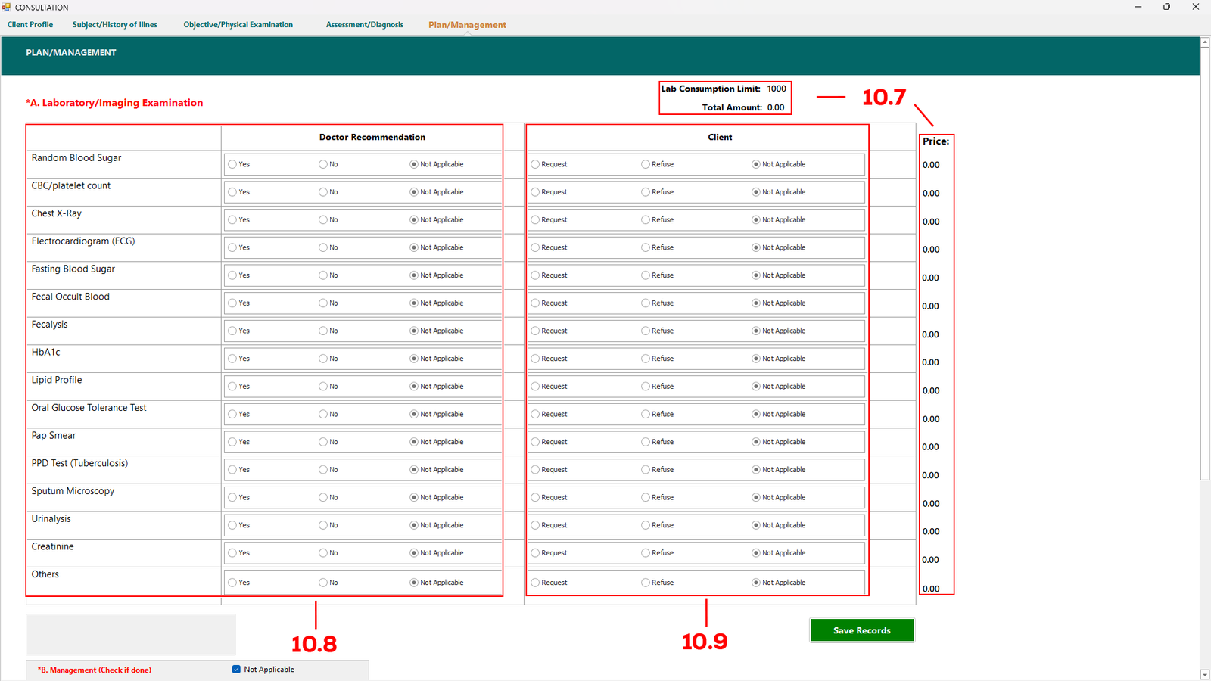Click the Save Records button
The height and width of the screenshot is (681, 1211).
pyautogui.click(x=861, y=630)
